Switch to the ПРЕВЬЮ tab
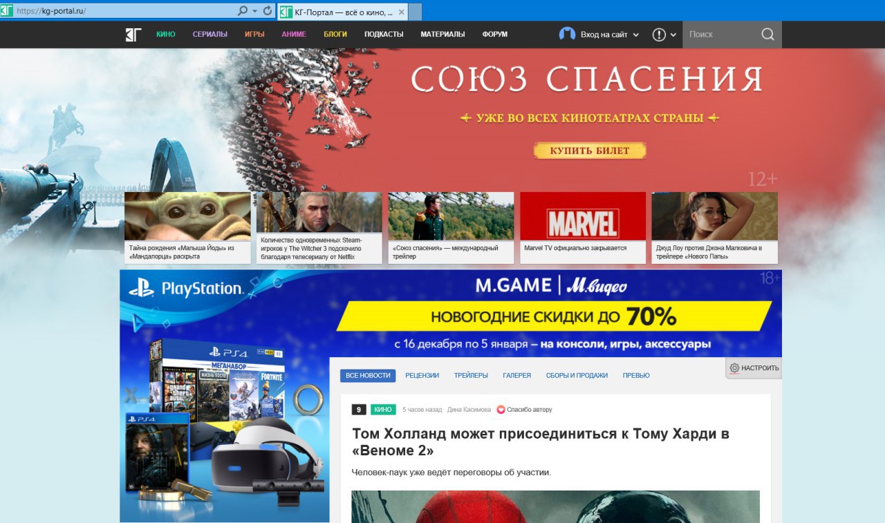Viewport: 885px width, 523px height. pos(636,376)
